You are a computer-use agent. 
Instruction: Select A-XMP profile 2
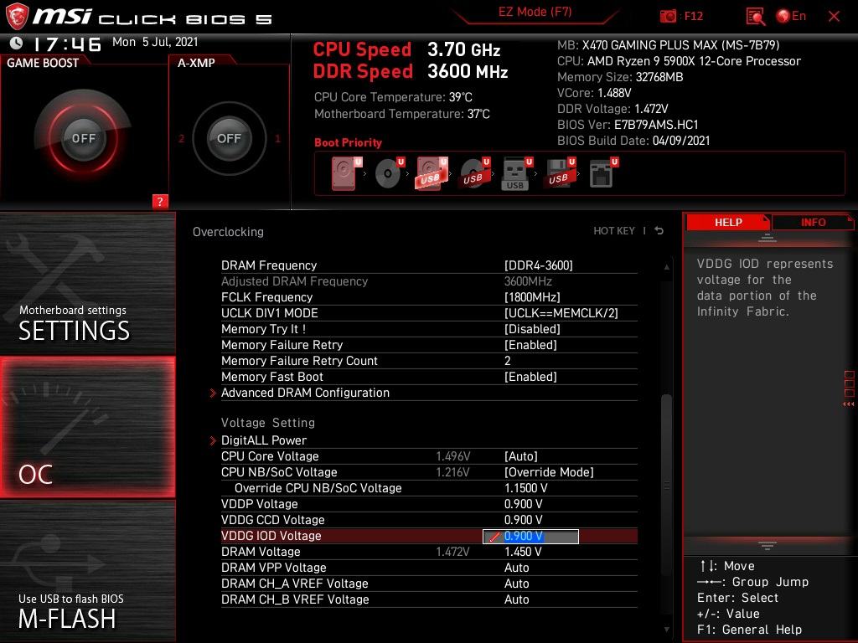(182, 138)
